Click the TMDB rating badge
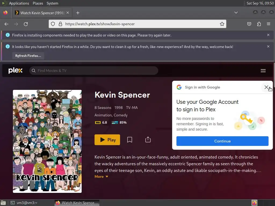Screen dimensions: 275x206 [115, 122]
